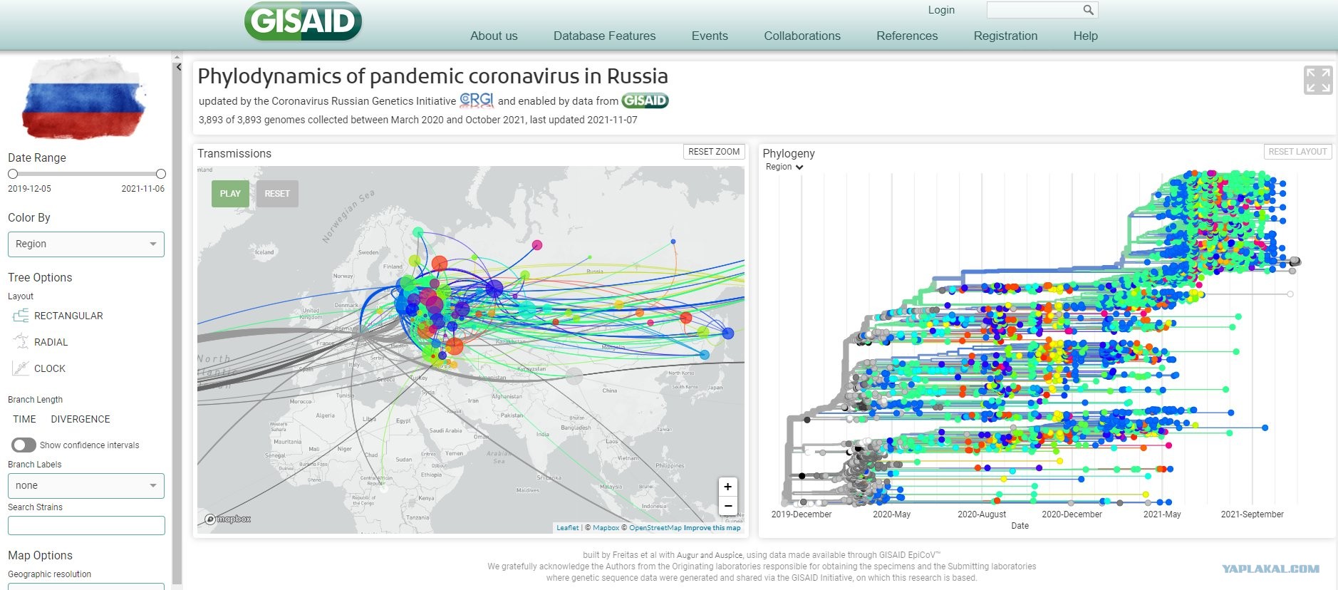Open Collaborations menu
Screen dimensions: 1338x590
tap(802, 36)
